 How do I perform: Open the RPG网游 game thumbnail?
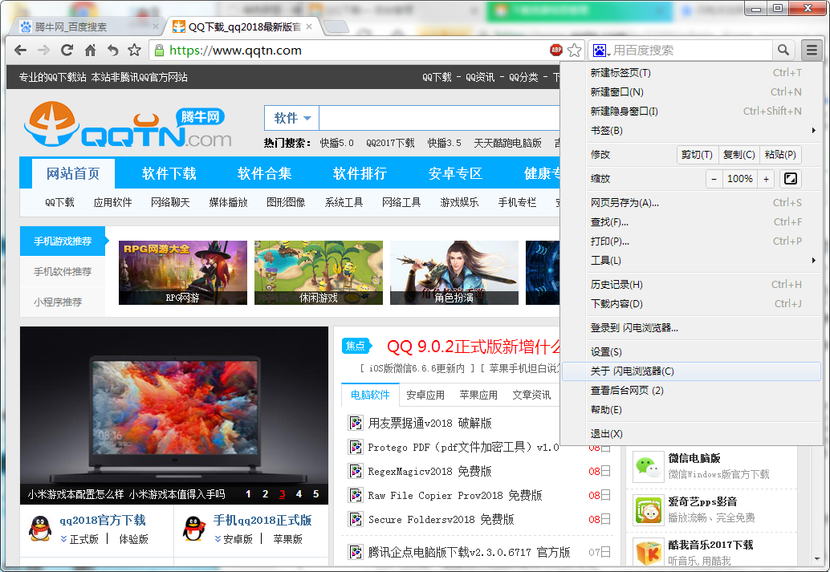183,273
